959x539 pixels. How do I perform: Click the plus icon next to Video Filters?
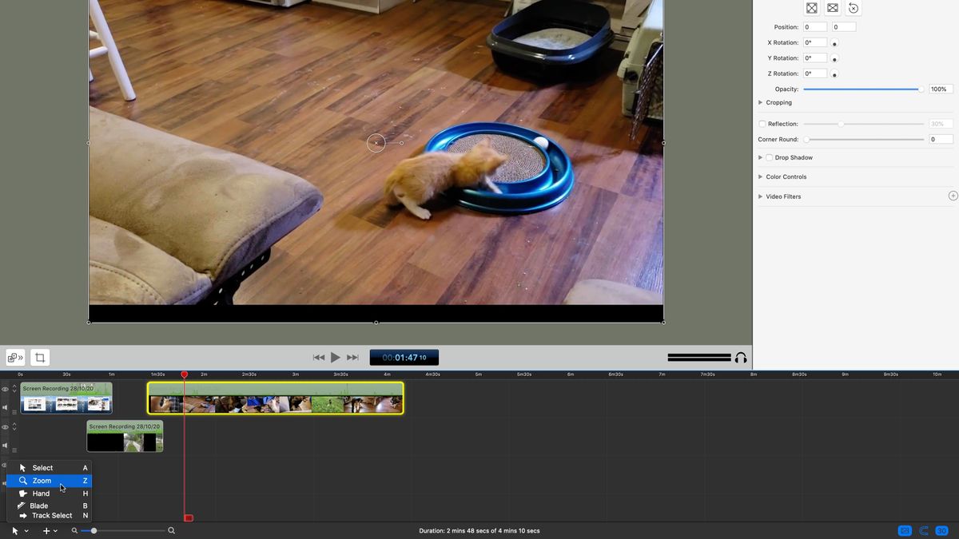[x=953, y=195]
